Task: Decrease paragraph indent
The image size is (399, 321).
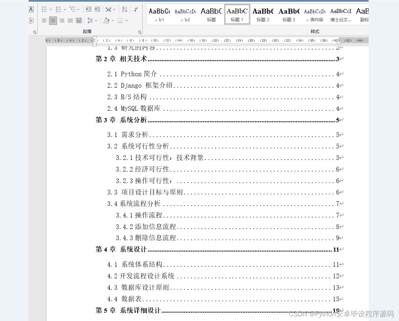Action: (x=89, y=9)
